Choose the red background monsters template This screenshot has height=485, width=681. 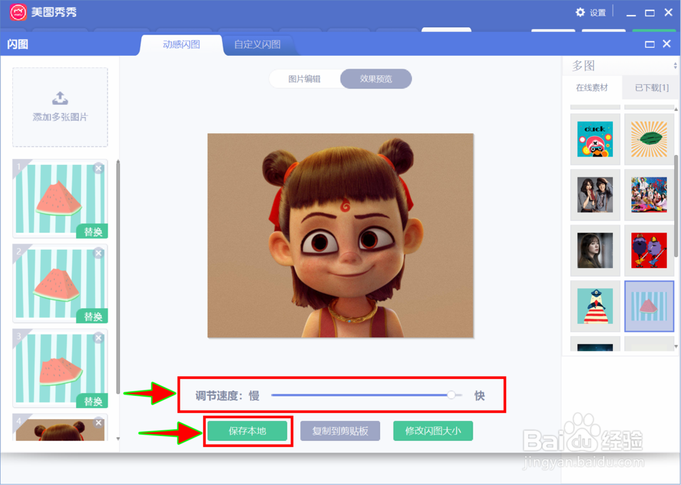tap(649, 250)
